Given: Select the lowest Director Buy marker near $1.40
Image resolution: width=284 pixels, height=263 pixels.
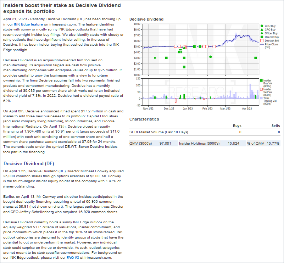Looking at the screenshot, I should click(184, 67).
